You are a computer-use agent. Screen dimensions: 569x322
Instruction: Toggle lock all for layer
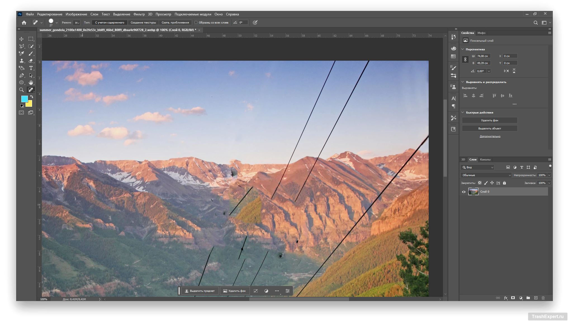pyautogui.click(x=504, y=183)
